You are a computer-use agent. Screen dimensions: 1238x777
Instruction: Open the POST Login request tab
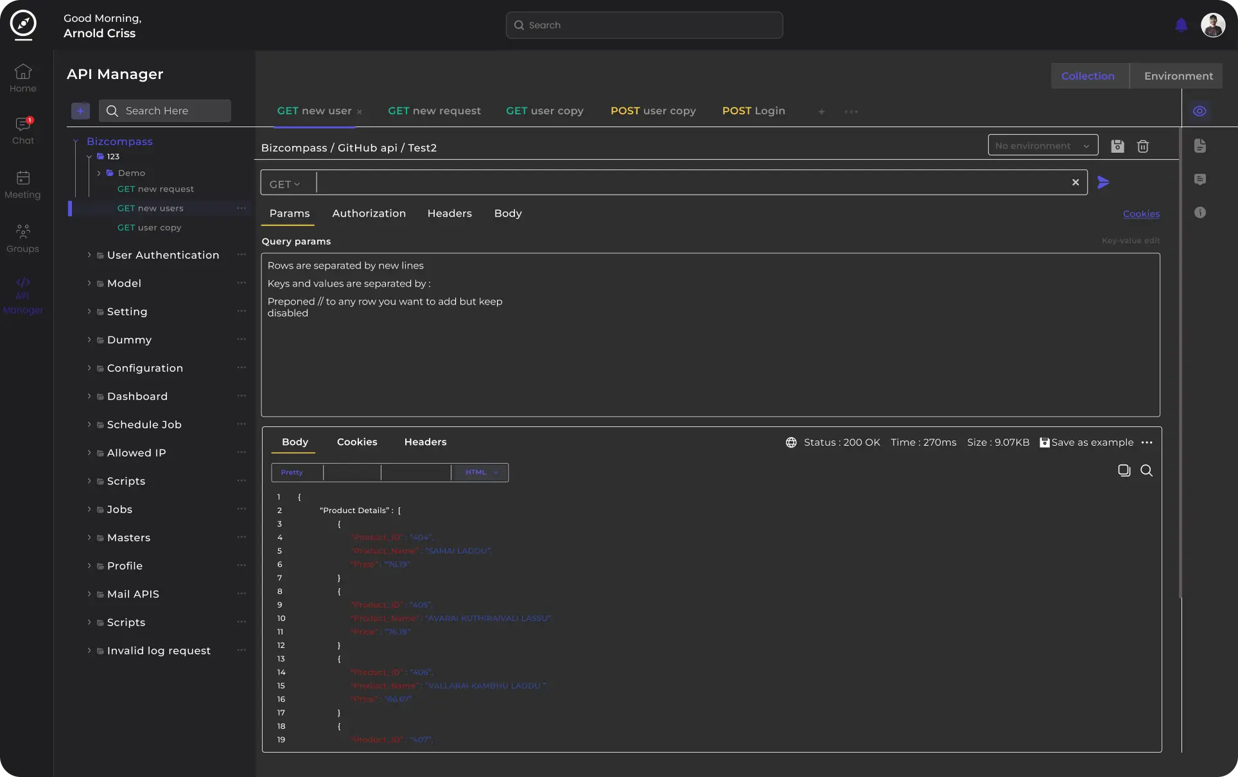point(753,110)
